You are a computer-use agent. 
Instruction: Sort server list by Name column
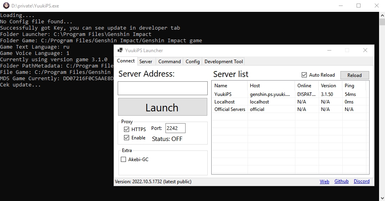pos(229,86)
